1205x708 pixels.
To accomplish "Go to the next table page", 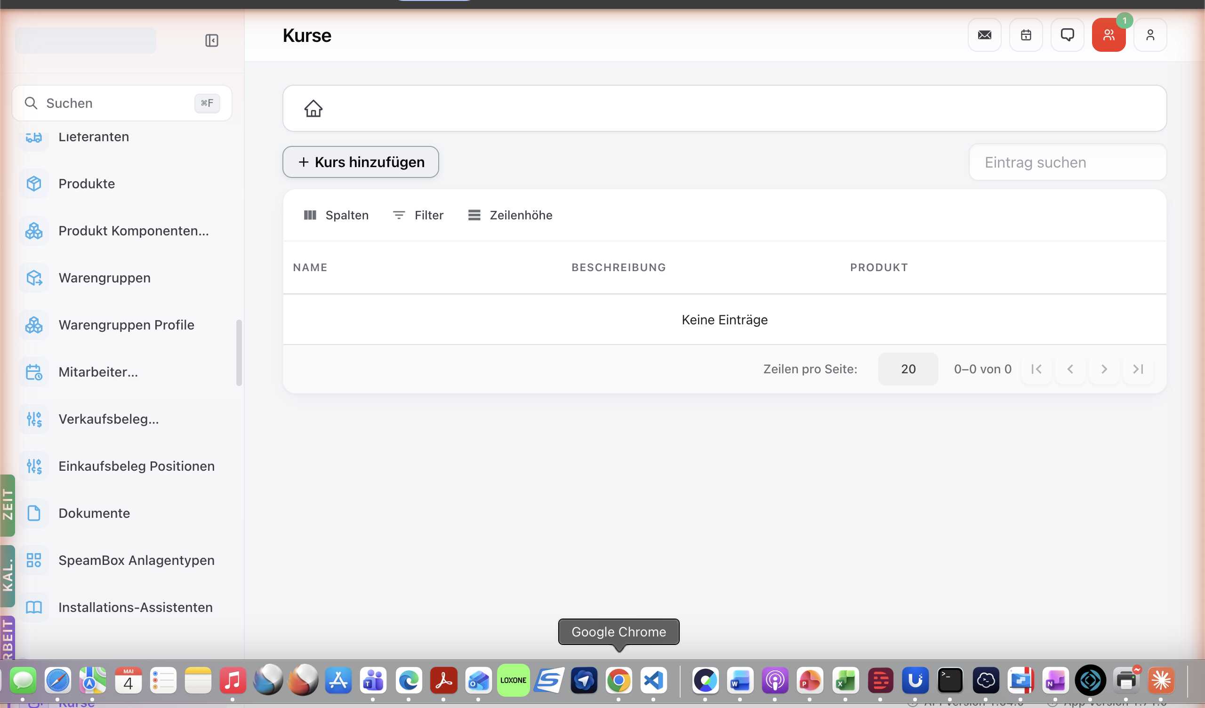I will [x=1104, y=369].
